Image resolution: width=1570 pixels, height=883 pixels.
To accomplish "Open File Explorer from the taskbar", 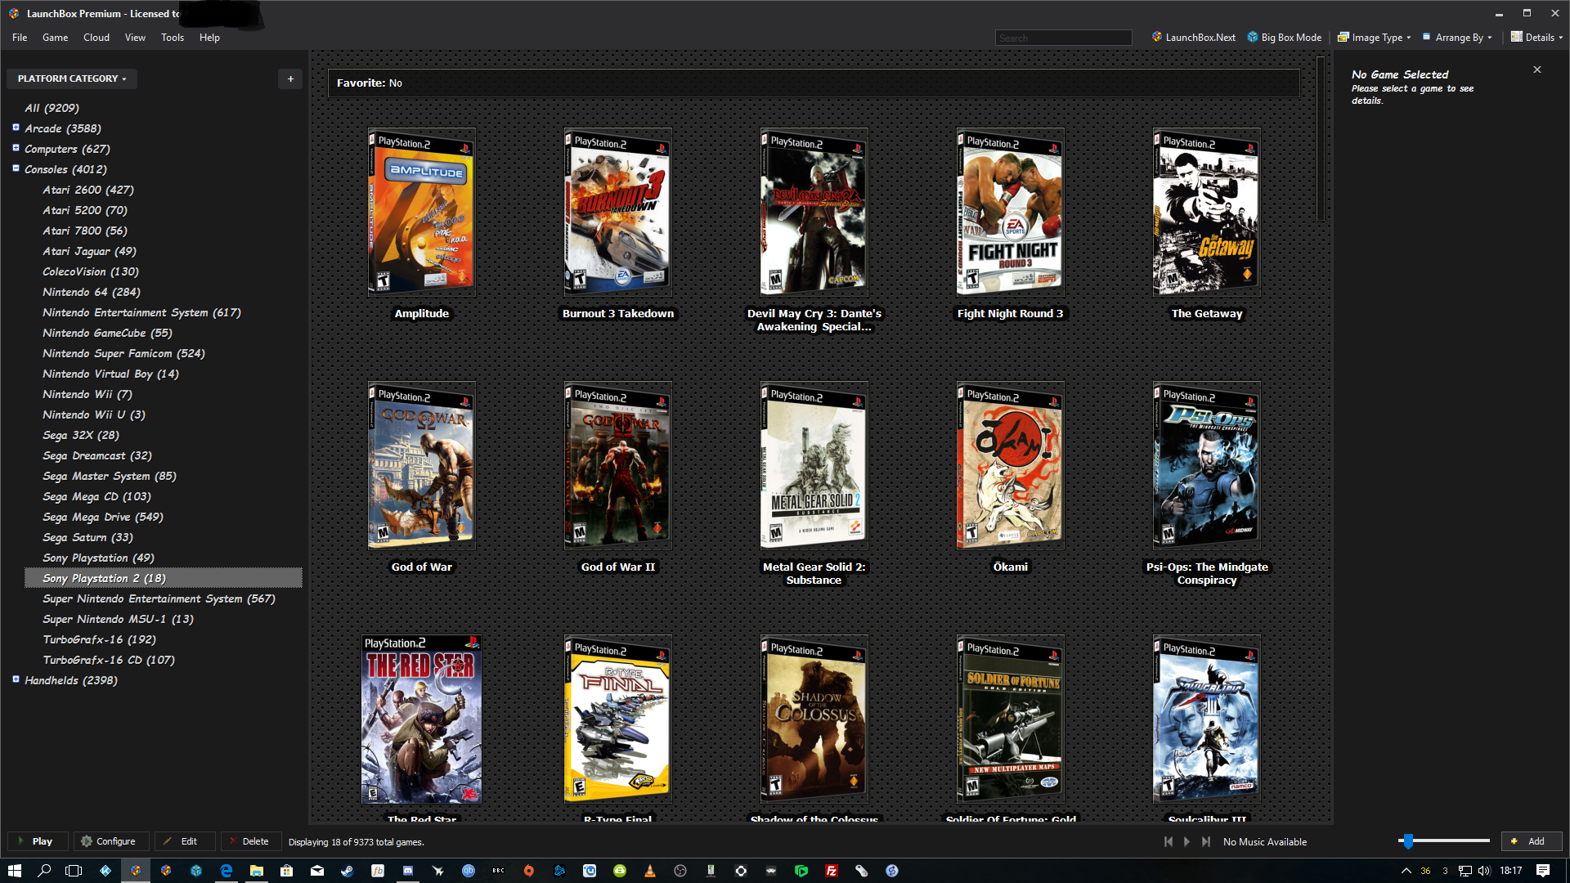I will click(257, 871).
